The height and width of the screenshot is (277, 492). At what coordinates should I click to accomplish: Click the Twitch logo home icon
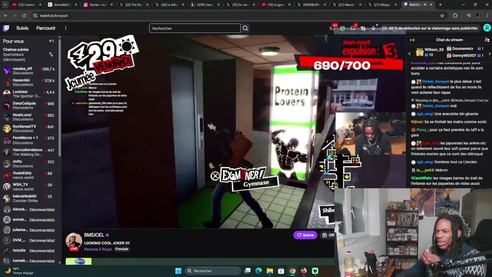(x=6, y=28)
